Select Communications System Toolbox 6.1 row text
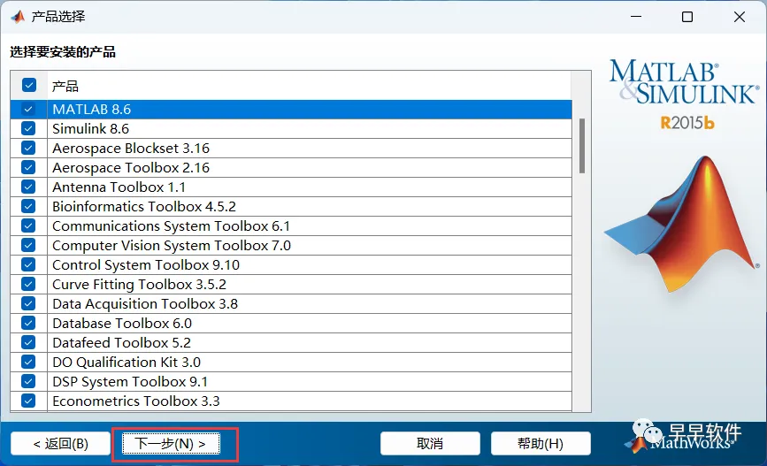Viewport: 767px width, 466px height. 172,225
